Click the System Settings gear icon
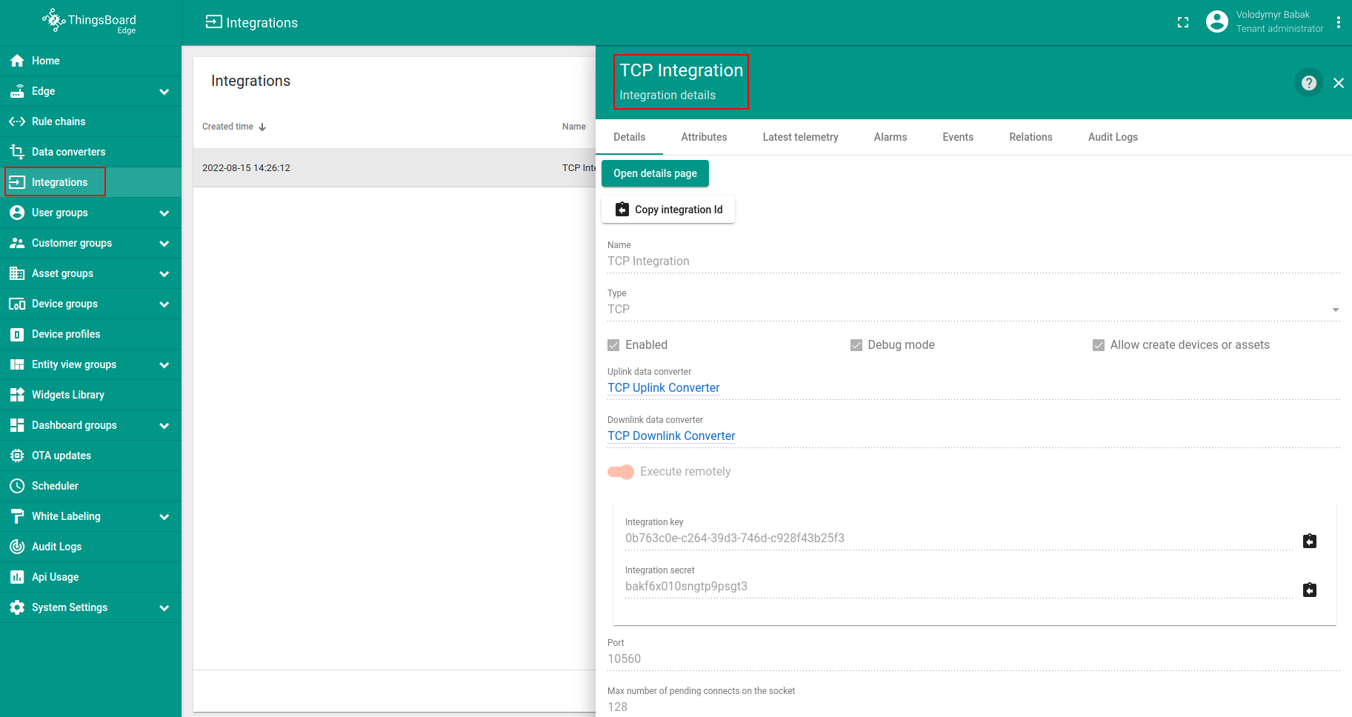The height and width of the screenshot is (717, 1352). pos(17,607)
